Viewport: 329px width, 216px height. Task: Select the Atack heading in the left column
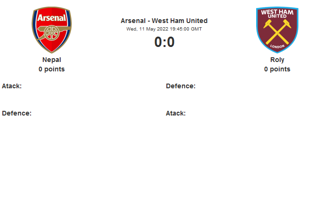[12, 86]
